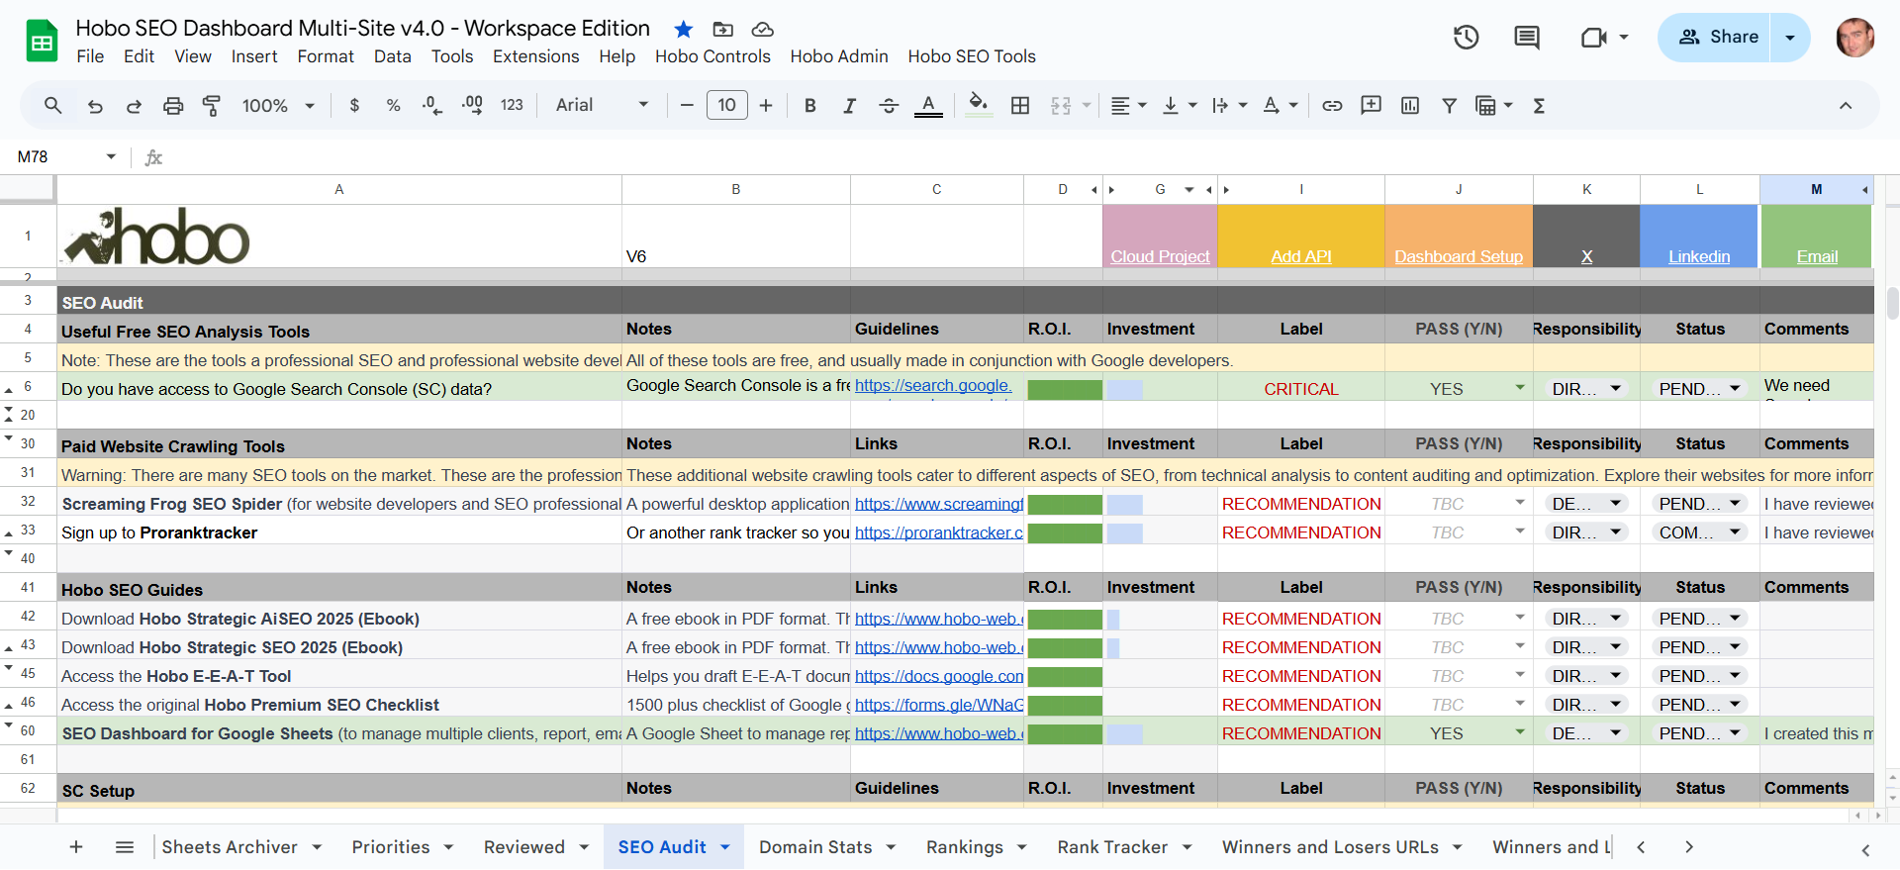1900x870 pixels.
Task: Open vertical align dropdown
Action: click(1179, 105)
